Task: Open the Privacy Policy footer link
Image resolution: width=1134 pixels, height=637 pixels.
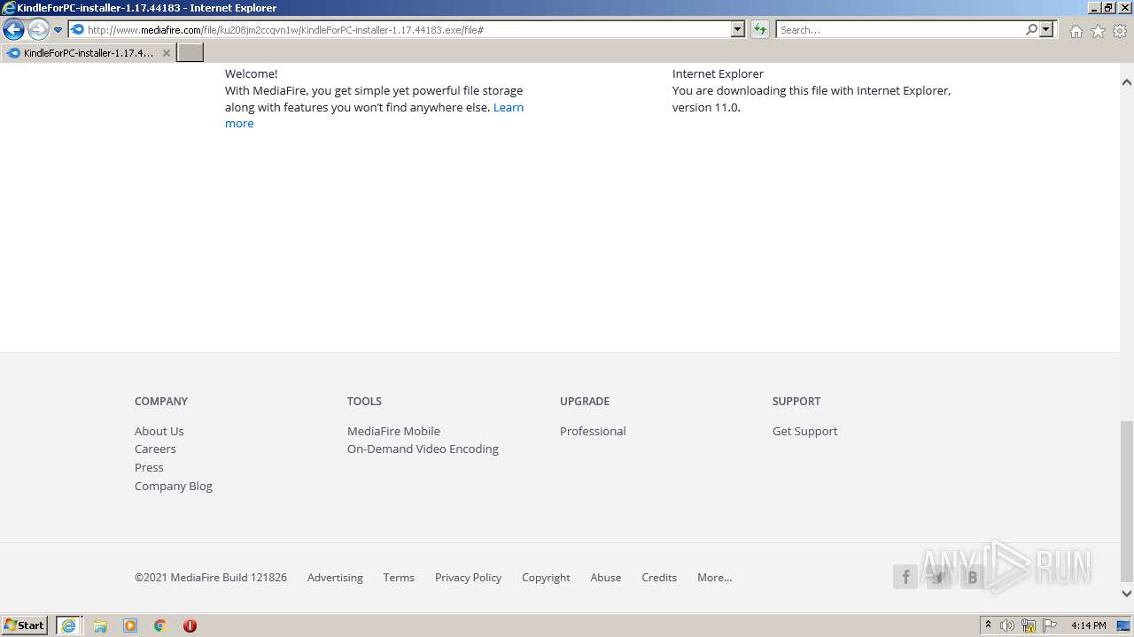Action: tap(468, 577)
